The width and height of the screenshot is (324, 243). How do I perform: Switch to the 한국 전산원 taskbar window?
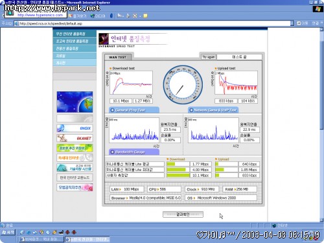click(x=88, y=239)
